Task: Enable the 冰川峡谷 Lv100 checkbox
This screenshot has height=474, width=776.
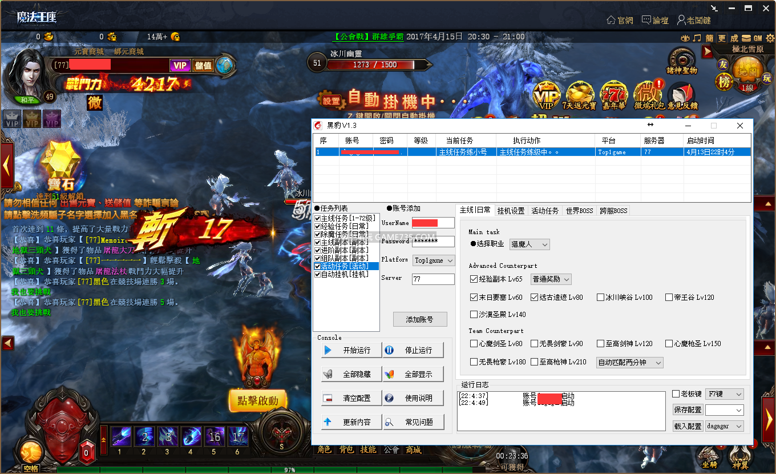Action: click(x=600, y=298)
